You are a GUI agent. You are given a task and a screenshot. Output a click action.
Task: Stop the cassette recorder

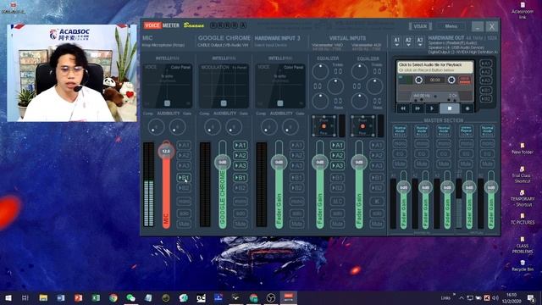450,108
